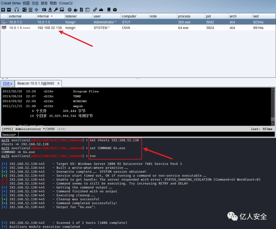Click 'WINDOWS' directory entry in console
276x229 pixels.
point(80,101)
